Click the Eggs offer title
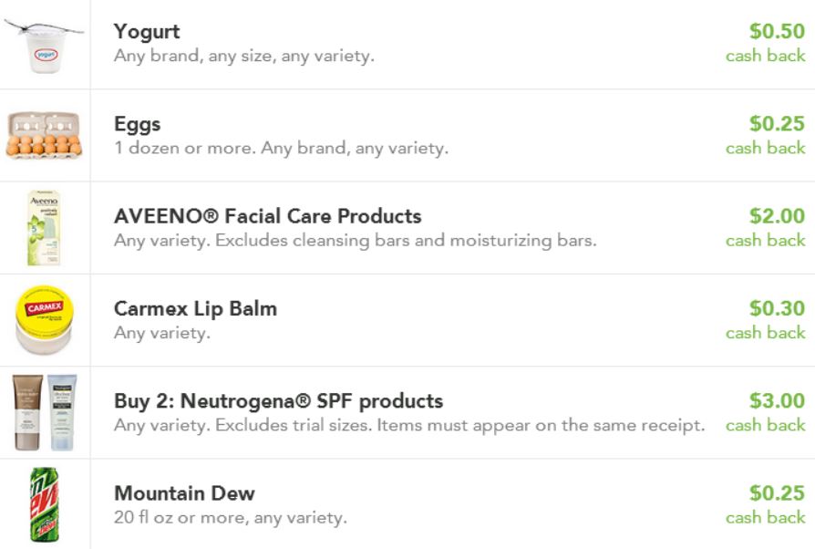 tap(137, 124)
